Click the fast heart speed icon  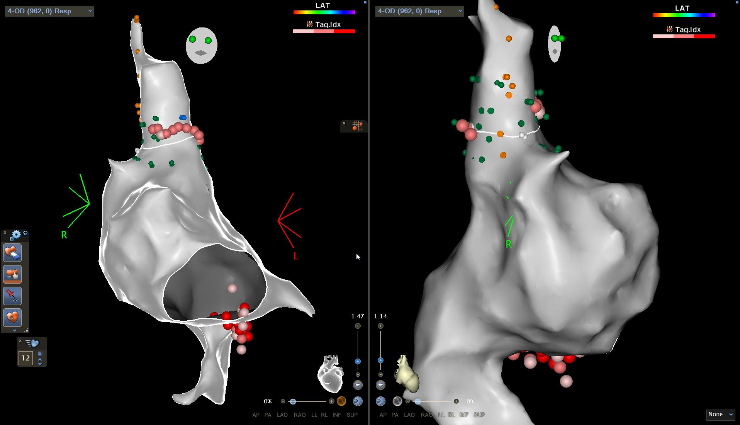(32, 343)
